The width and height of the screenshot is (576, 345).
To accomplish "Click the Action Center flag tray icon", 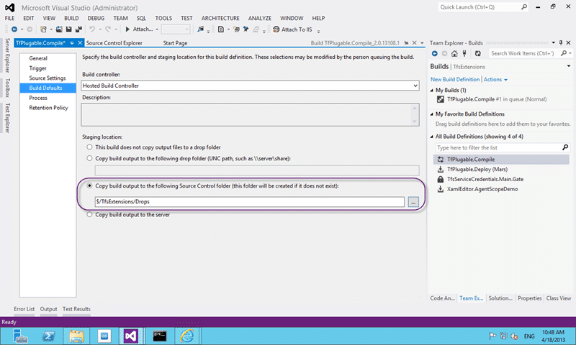I will point(492,336).
